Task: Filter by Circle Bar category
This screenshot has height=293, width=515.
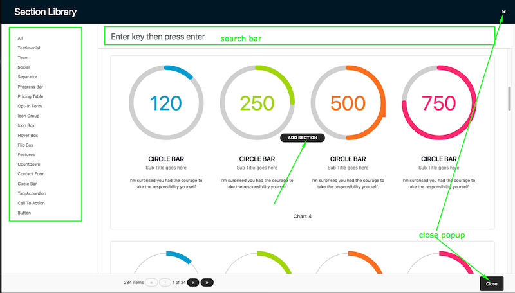Action: point(27,184)
